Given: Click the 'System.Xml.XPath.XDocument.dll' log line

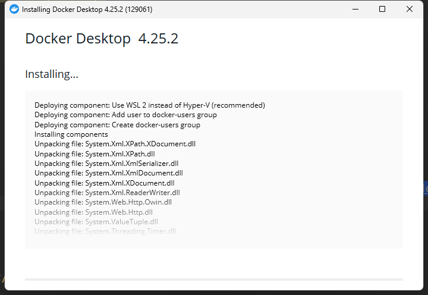Looking at the screenshot, I should pos(115,144).
